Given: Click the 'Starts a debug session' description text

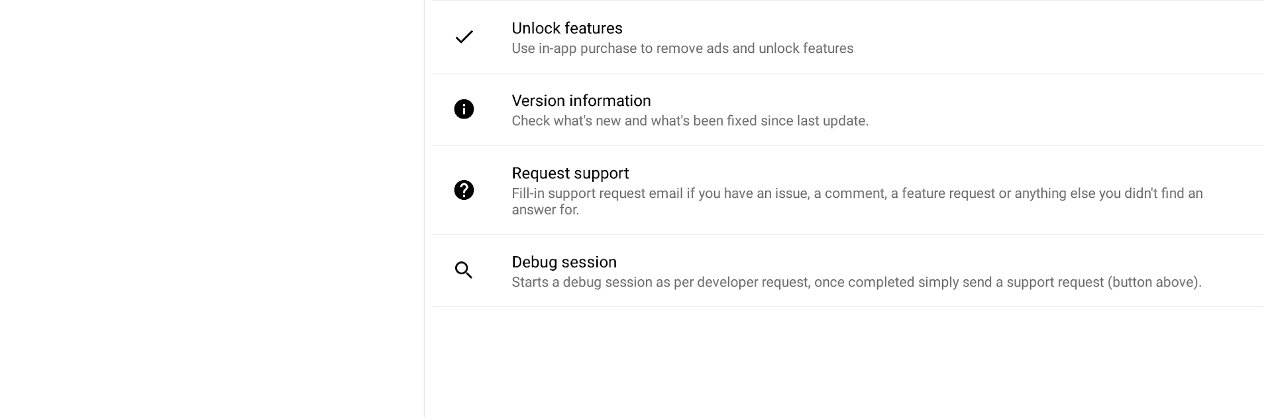Looking at the screenshot, I should tap(857, 283).
